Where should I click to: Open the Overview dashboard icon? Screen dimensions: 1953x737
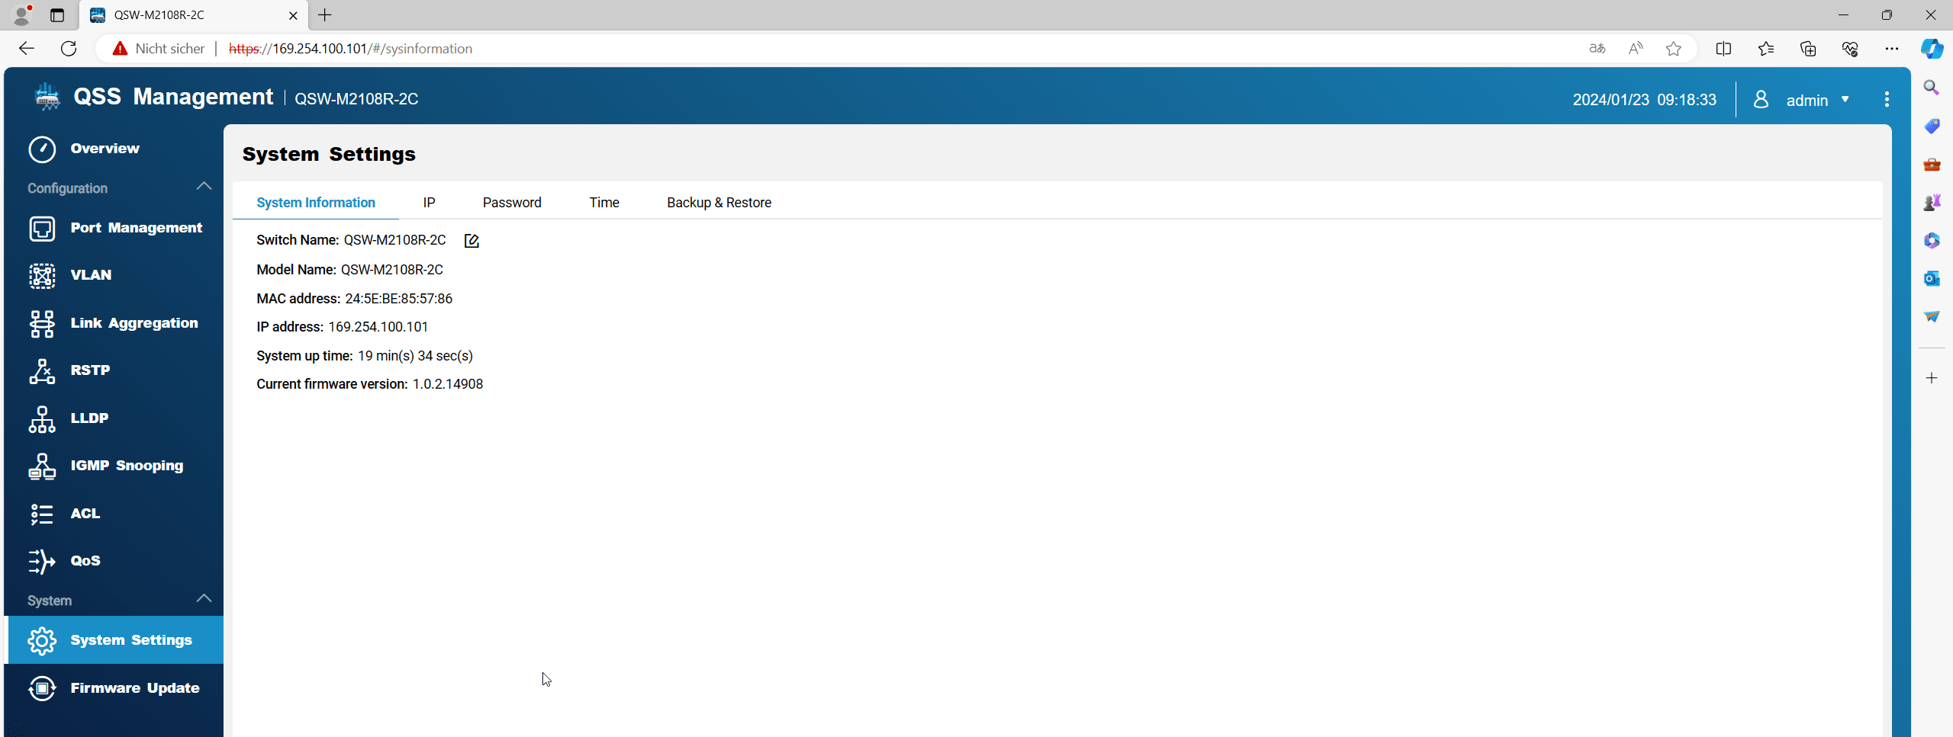pos(42,149)
